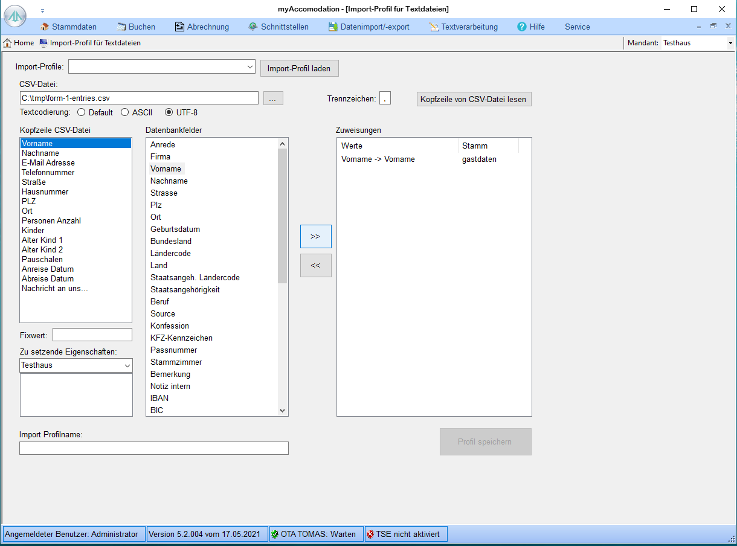
Task: Open the Import-Profile dropdown
Action: [250, 67]
